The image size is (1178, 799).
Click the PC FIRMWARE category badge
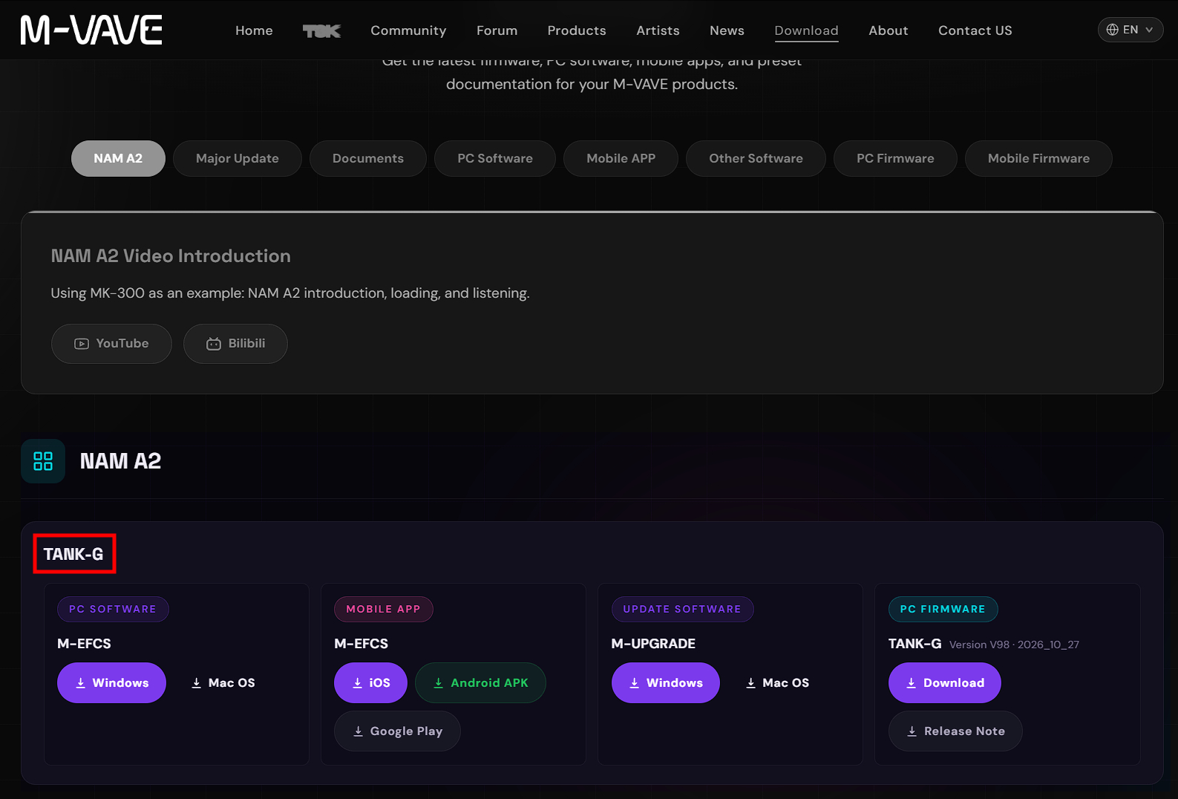pyautogui.click(x=943, y=610)
